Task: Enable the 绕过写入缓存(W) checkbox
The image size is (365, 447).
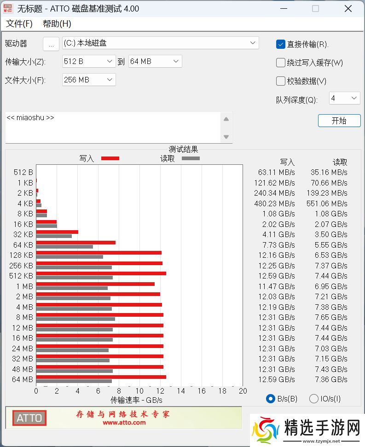Action: coord(281,63)
